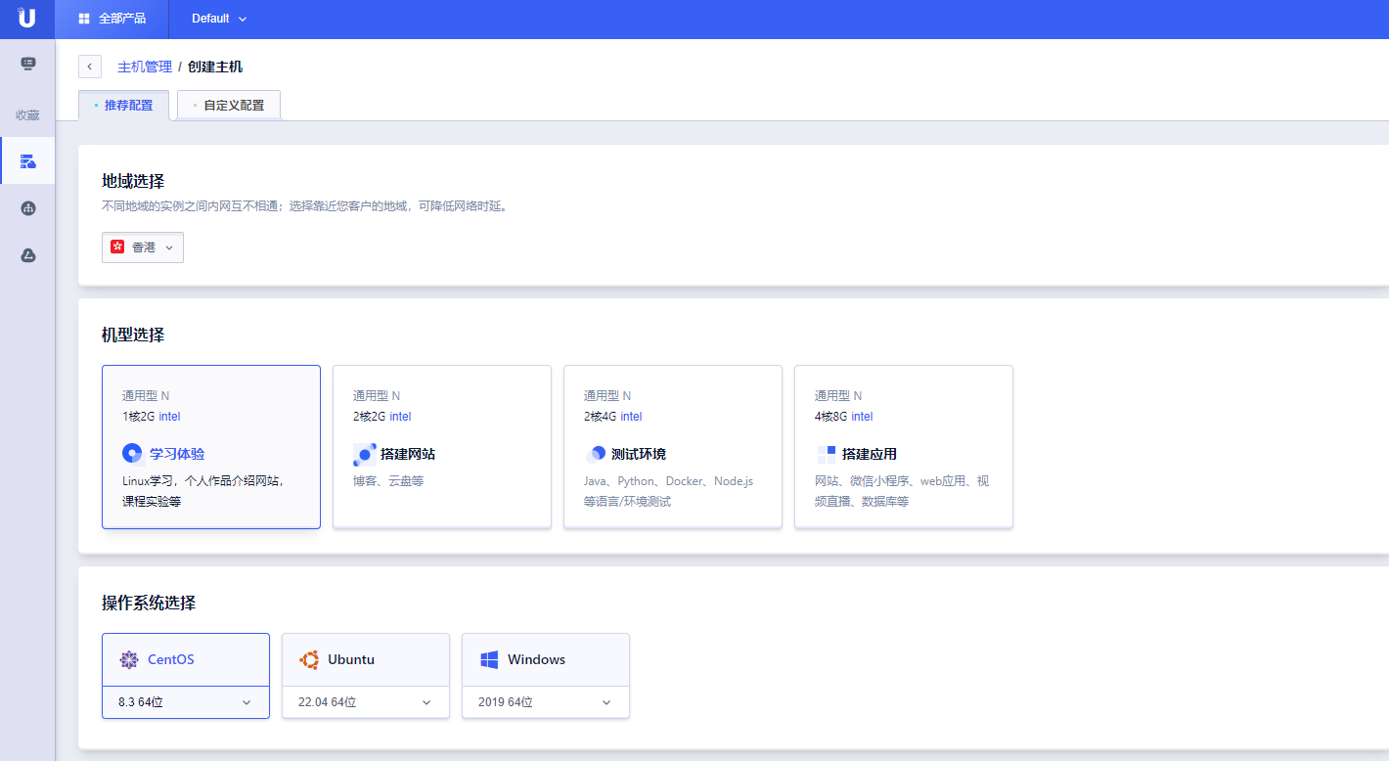Expand the CentOS 8.3 64位 version dropdown

185,701
